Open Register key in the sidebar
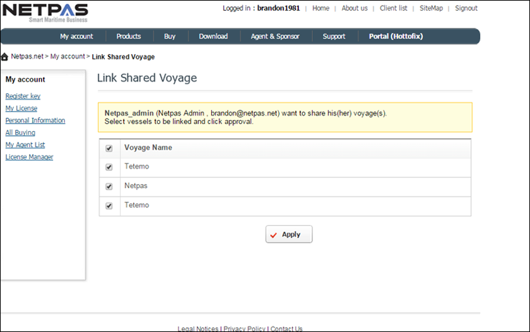 click(23, 96)
